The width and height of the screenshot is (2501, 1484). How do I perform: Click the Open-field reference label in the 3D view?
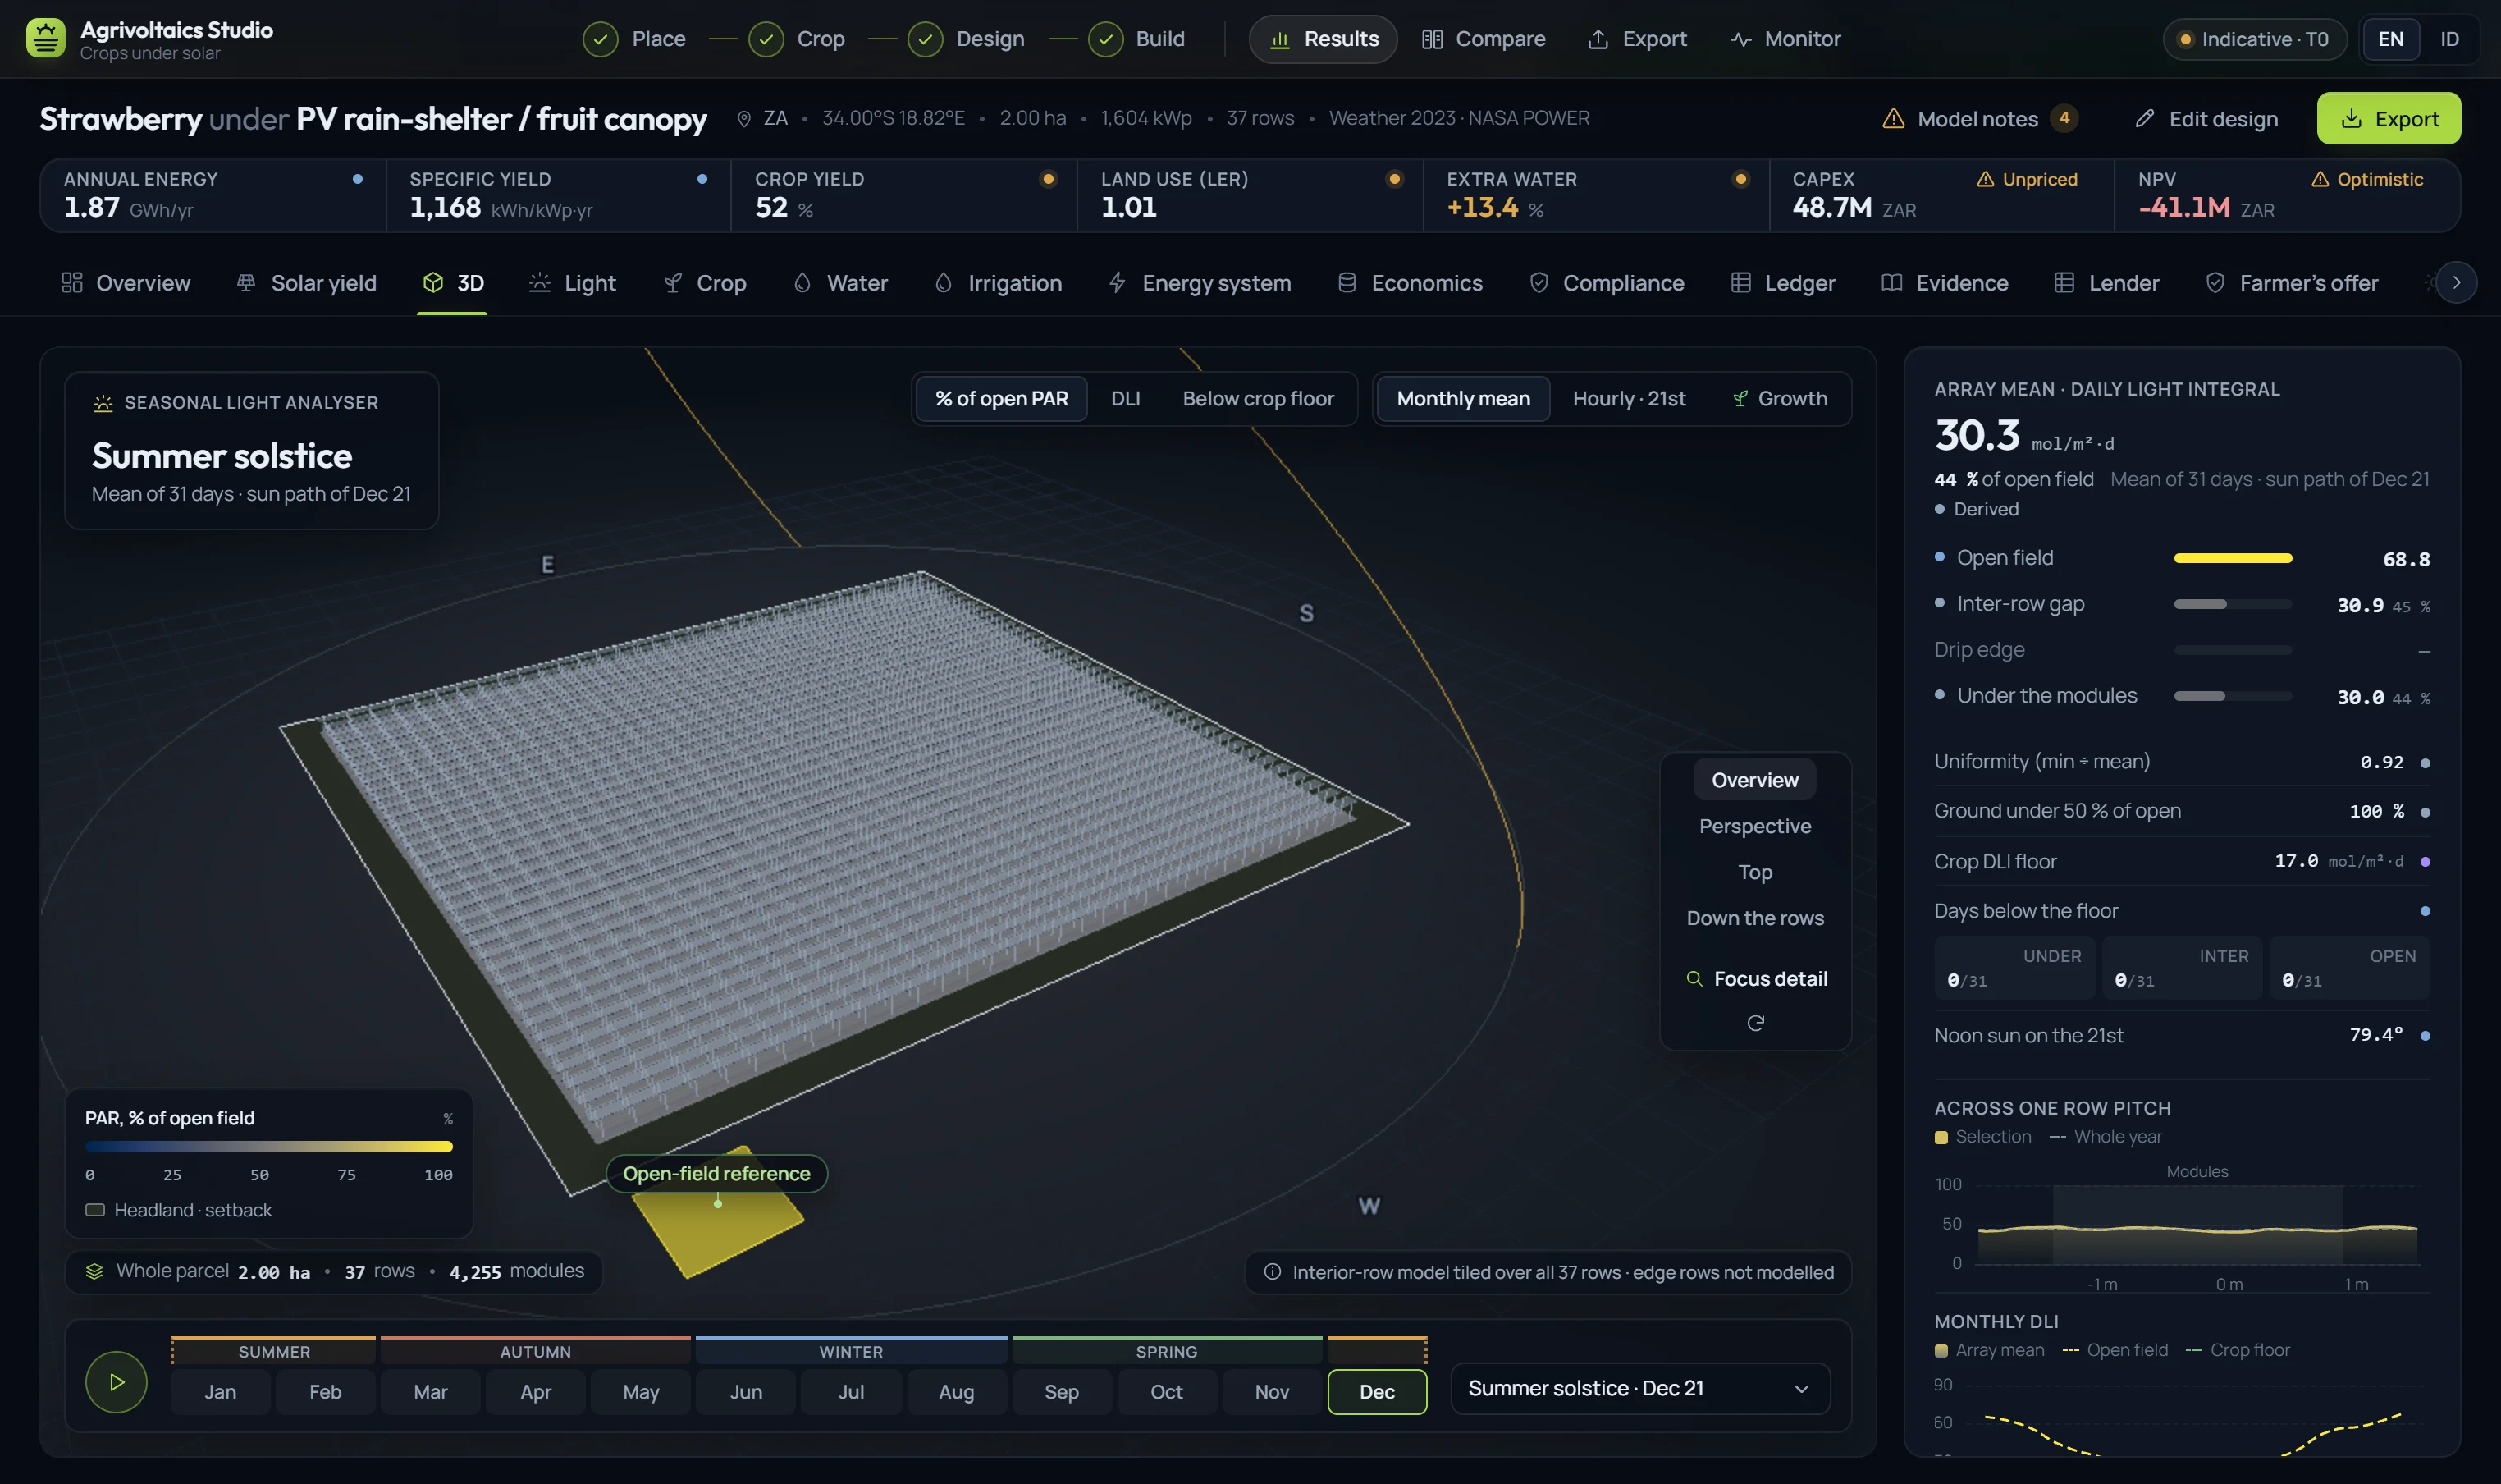716,1174
